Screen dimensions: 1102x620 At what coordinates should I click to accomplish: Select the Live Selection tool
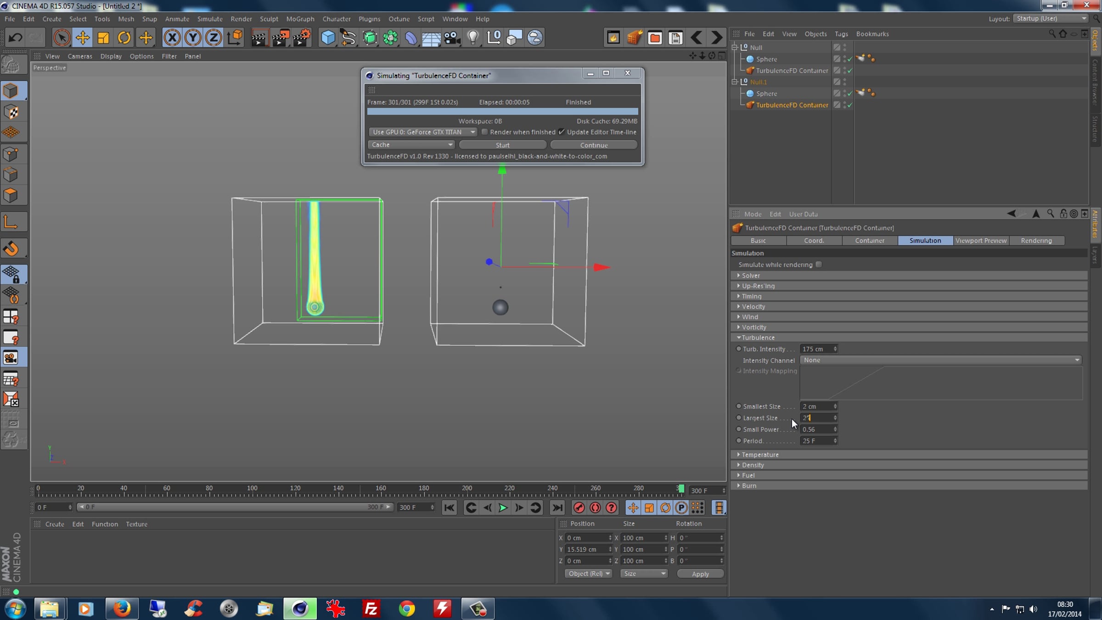pos(62,38)
